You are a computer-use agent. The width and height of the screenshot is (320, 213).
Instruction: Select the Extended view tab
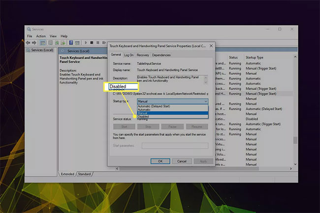coord(67,174)
